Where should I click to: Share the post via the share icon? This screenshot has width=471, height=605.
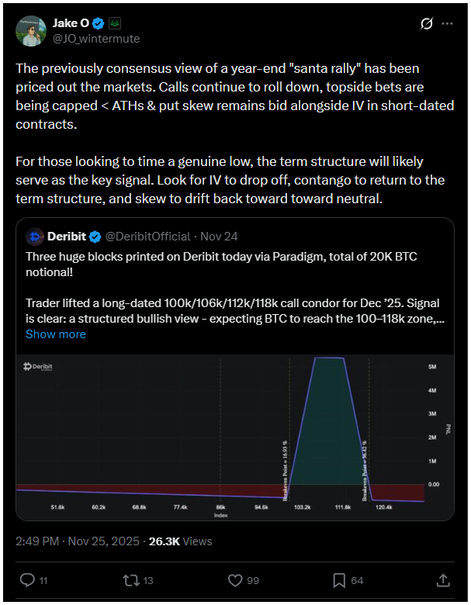point(443,579)
